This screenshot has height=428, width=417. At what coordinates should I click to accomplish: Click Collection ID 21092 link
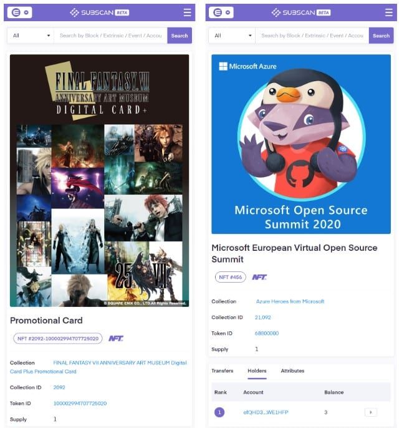coord(262,317)
